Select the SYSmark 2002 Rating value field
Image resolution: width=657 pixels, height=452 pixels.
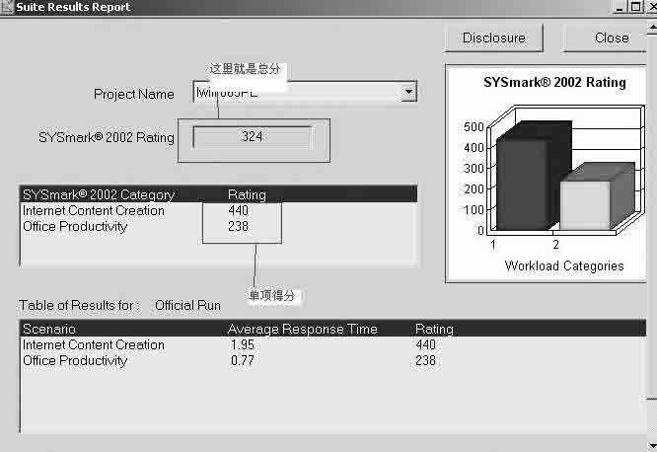click(253, 137)
